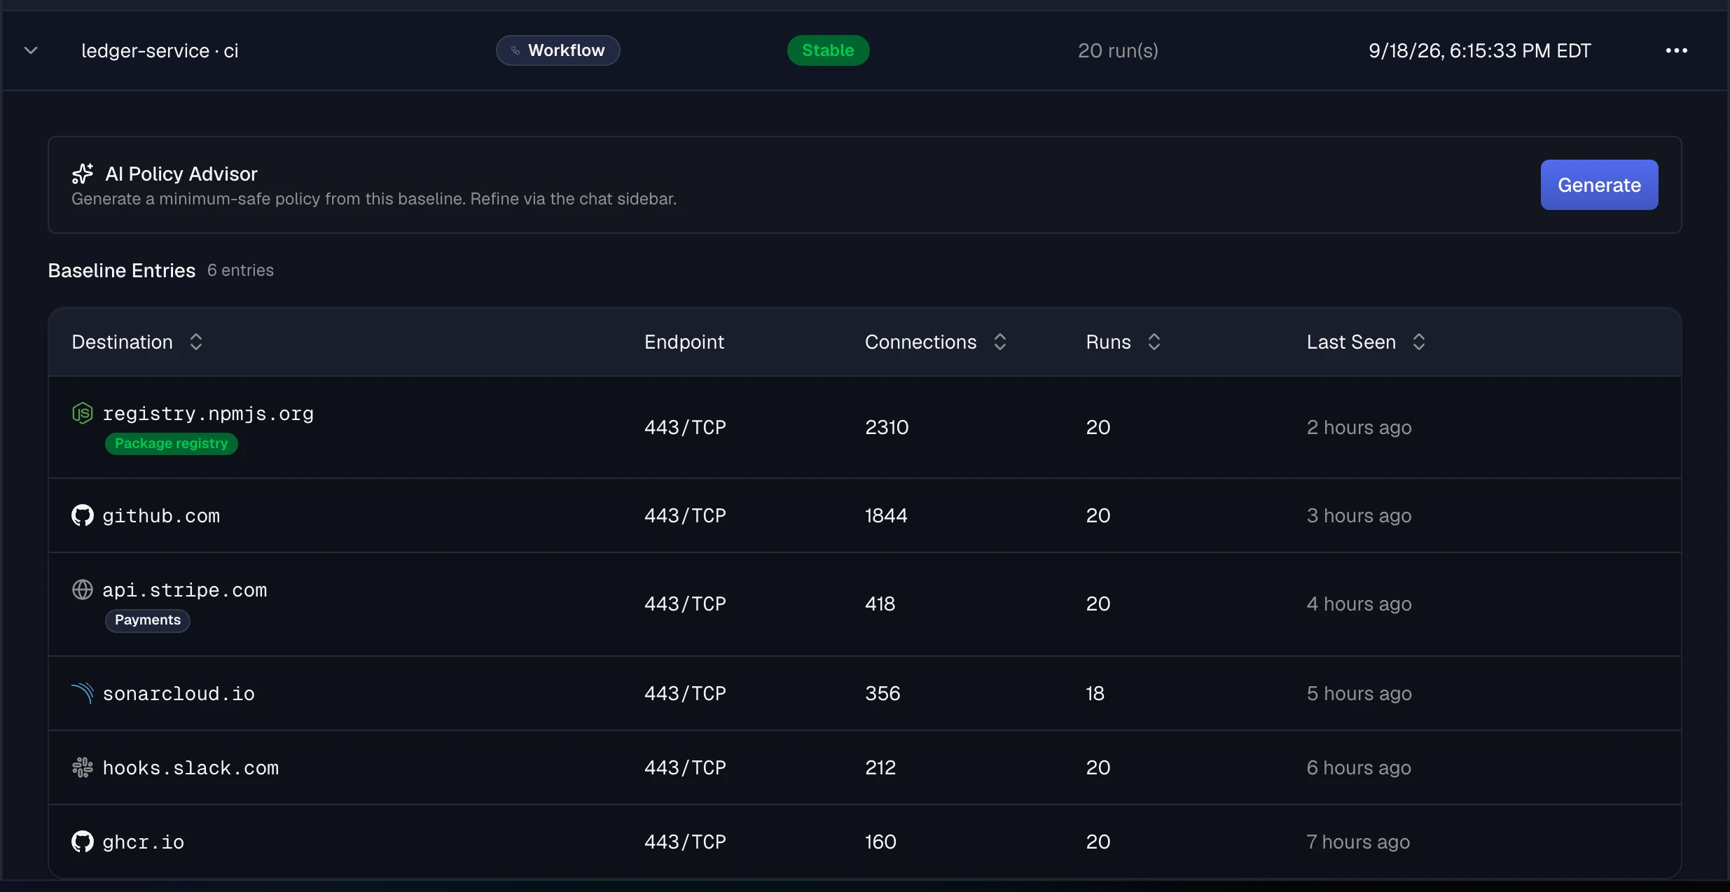Click the GitHub icon beside github.com
This screenshot has height=892, width=1730.
point(83,515)
